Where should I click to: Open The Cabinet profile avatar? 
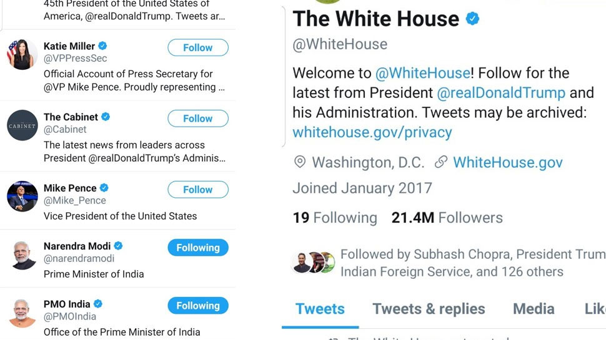click(x=22, y=125)
